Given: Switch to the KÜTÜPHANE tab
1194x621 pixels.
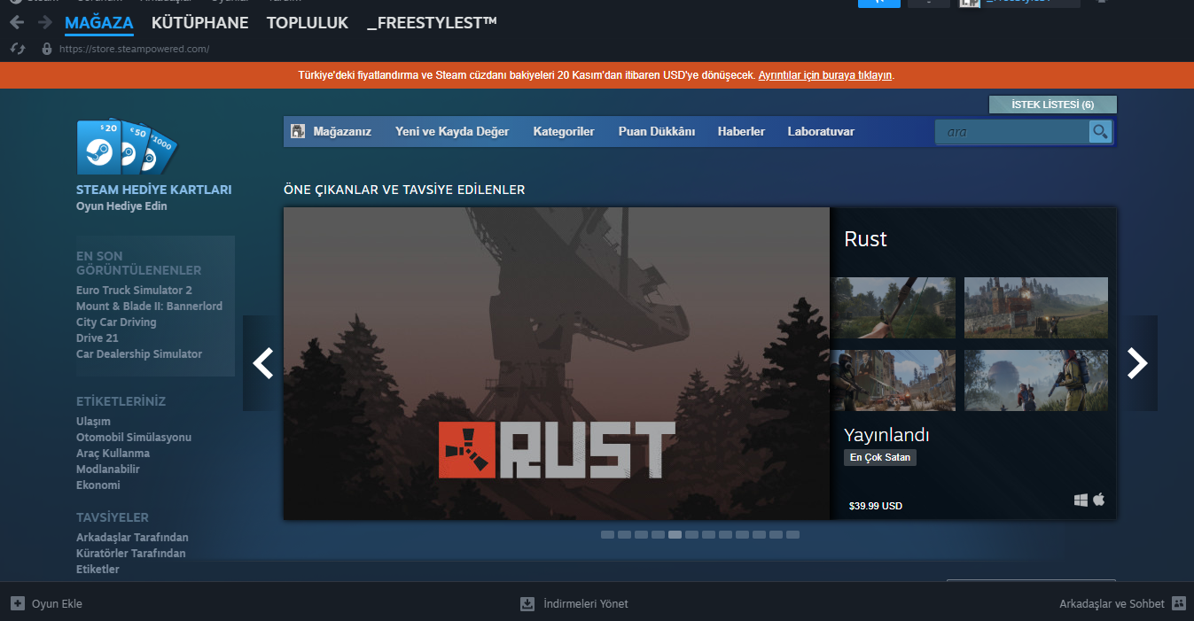Looking at the screenshot, I should (200, 23).
